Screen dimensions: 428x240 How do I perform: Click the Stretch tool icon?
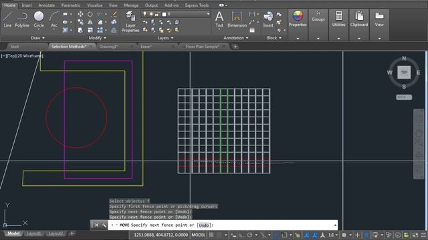point(80,30)
